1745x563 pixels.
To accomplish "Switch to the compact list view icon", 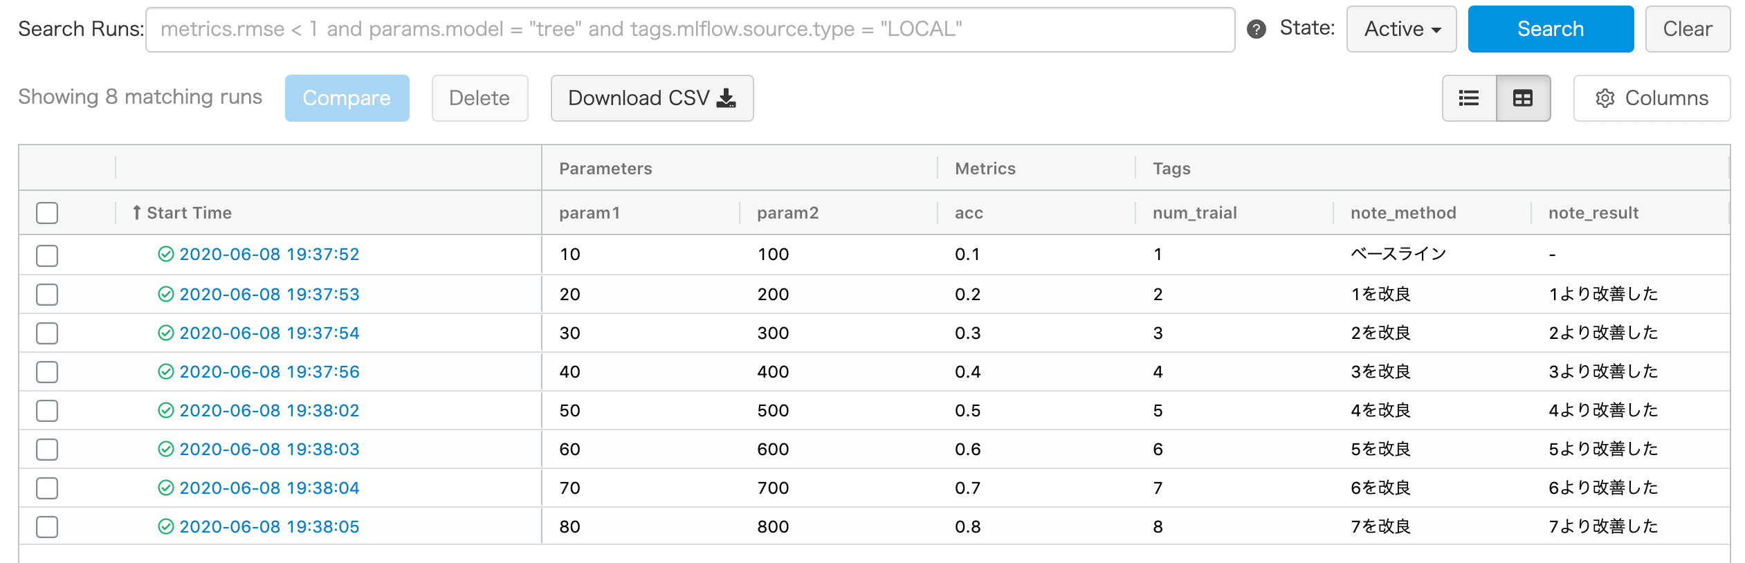I will 1469,98.
